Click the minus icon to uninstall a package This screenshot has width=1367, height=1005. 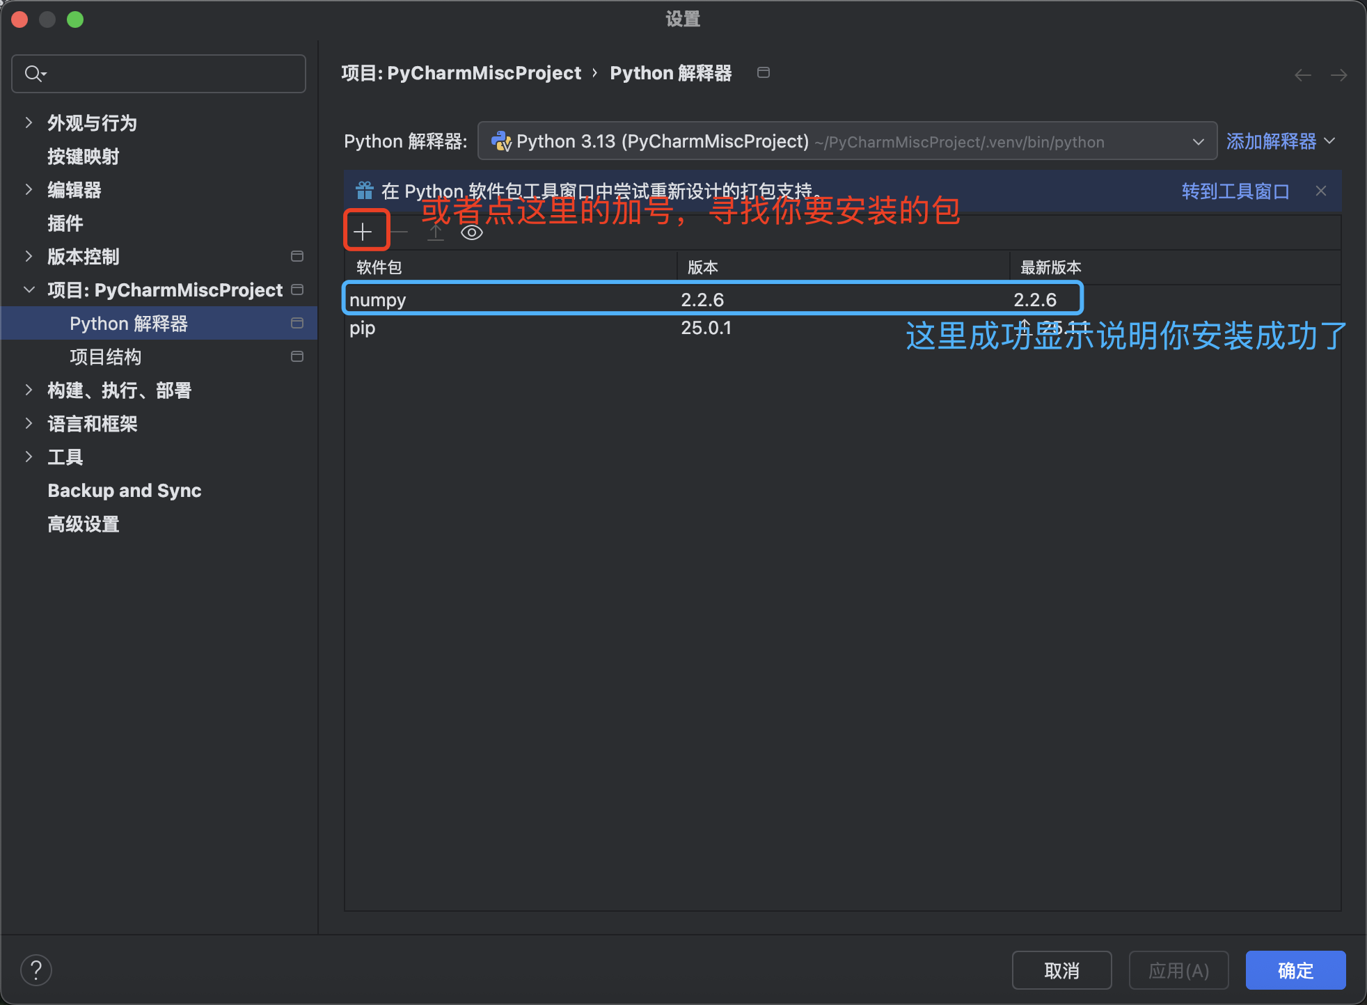tap(399, 232)
